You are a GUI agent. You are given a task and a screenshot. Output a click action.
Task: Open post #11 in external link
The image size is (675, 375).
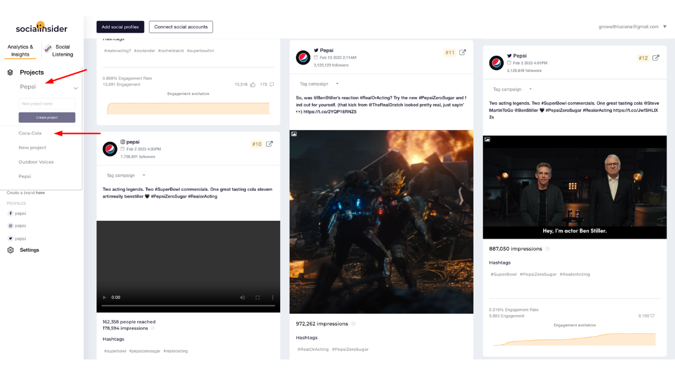tap(463, 52)
